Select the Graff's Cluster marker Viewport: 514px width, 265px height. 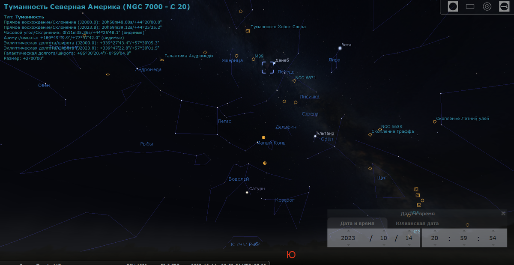point(370,135)
